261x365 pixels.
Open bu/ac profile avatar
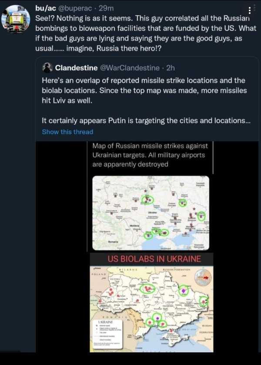click(16, 19)
